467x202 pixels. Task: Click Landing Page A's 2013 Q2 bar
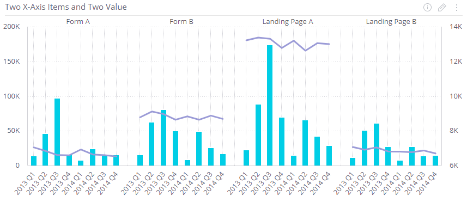[x=258, y=135]
